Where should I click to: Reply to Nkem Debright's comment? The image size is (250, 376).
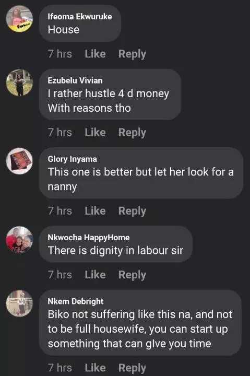click(x=132, y=368)
